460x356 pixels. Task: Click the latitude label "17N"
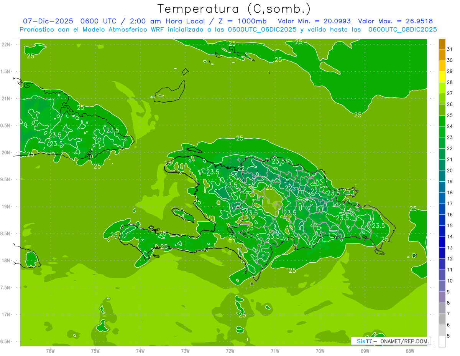click(6, 315)
